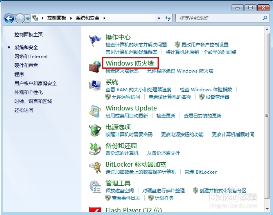The image size is (273, 215).
Task: Open the address bar history dropdown
Action: 159,18
